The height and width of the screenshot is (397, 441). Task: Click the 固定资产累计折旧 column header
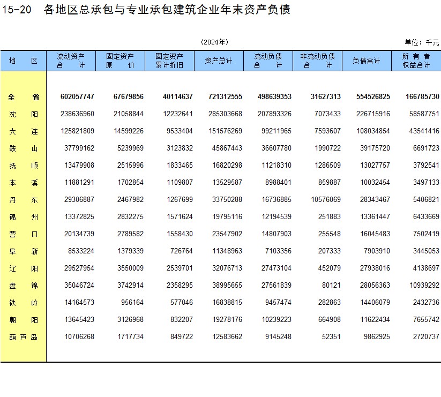[x=169, y=61]
